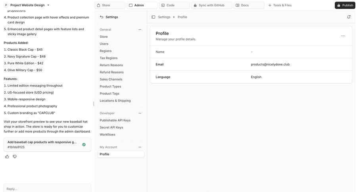The image size is (357, 192).
Task: Click the email products@nicelydone.club
Action: point(270,64)
